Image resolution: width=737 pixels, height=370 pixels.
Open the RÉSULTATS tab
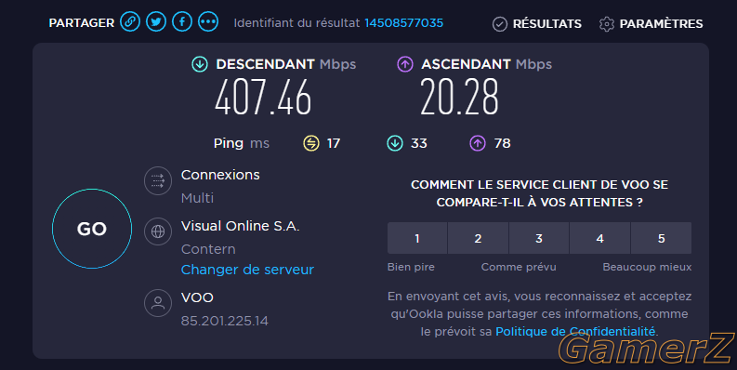click(537, 23)
